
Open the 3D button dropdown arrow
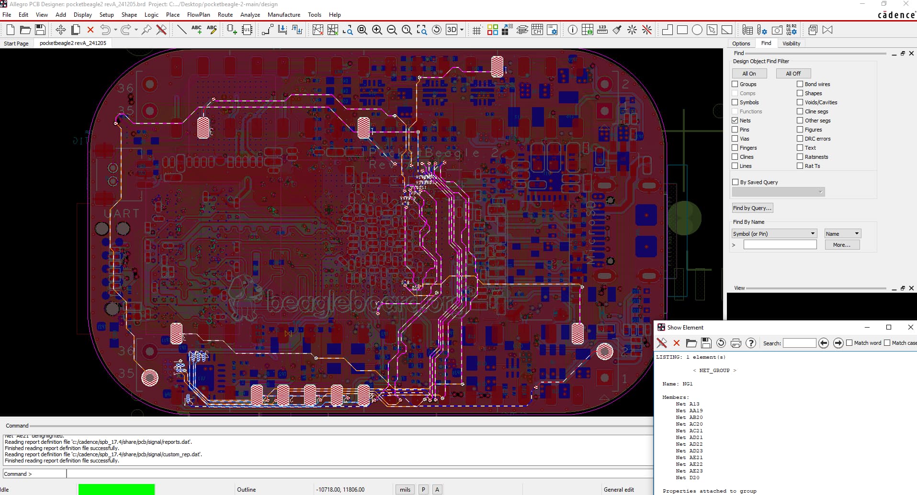(x=462, y=30)
